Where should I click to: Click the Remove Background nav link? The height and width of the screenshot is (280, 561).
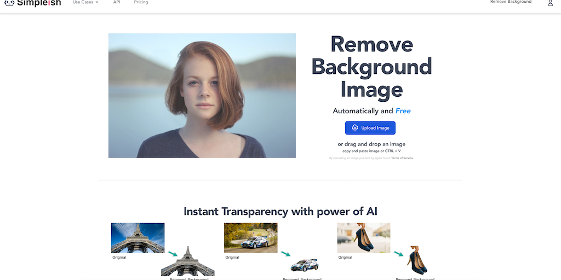(511, 2)
